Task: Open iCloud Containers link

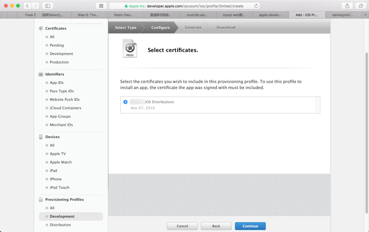Action: pyautogui.click(x=65, y=108)
